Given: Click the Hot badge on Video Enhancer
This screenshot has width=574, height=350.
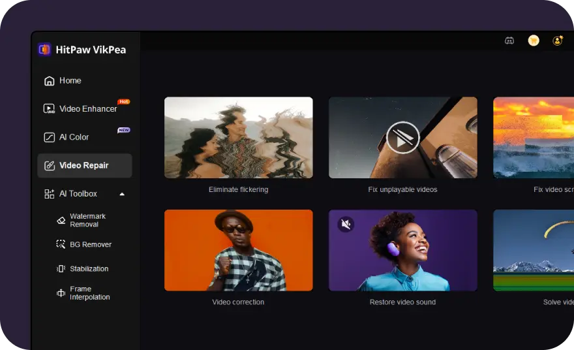Looking at the screenshot, I should tap(124, 101).
